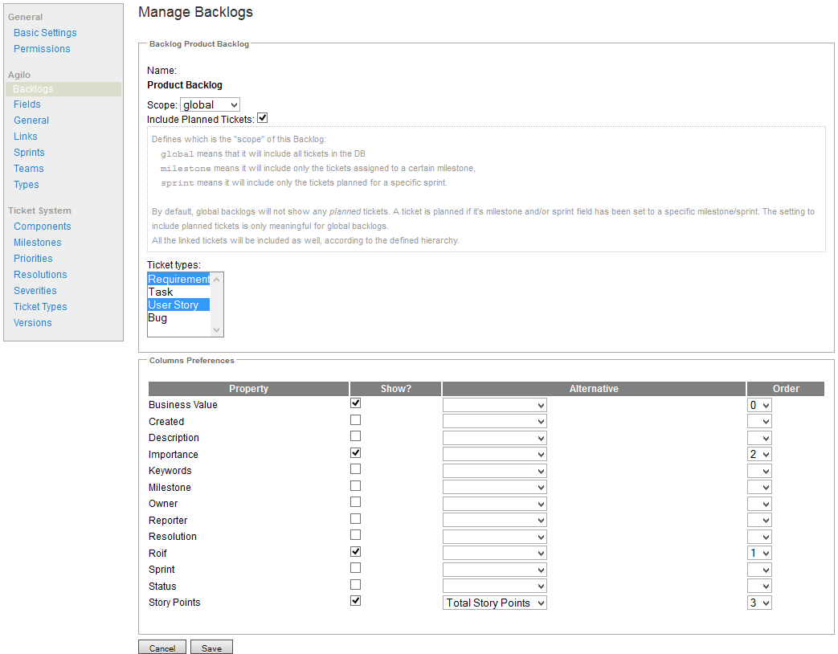Open the Scope dropdown set to global

tap(210, 104)
